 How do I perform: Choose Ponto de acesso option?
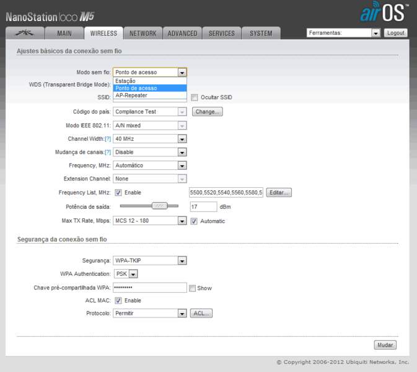click(x=150, y=88)
